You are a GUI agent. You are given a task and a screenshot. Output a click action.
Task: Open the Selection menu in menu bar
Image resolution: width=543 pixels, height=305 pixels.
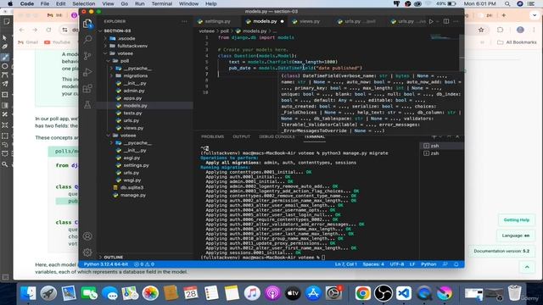[x=83, y=3]
